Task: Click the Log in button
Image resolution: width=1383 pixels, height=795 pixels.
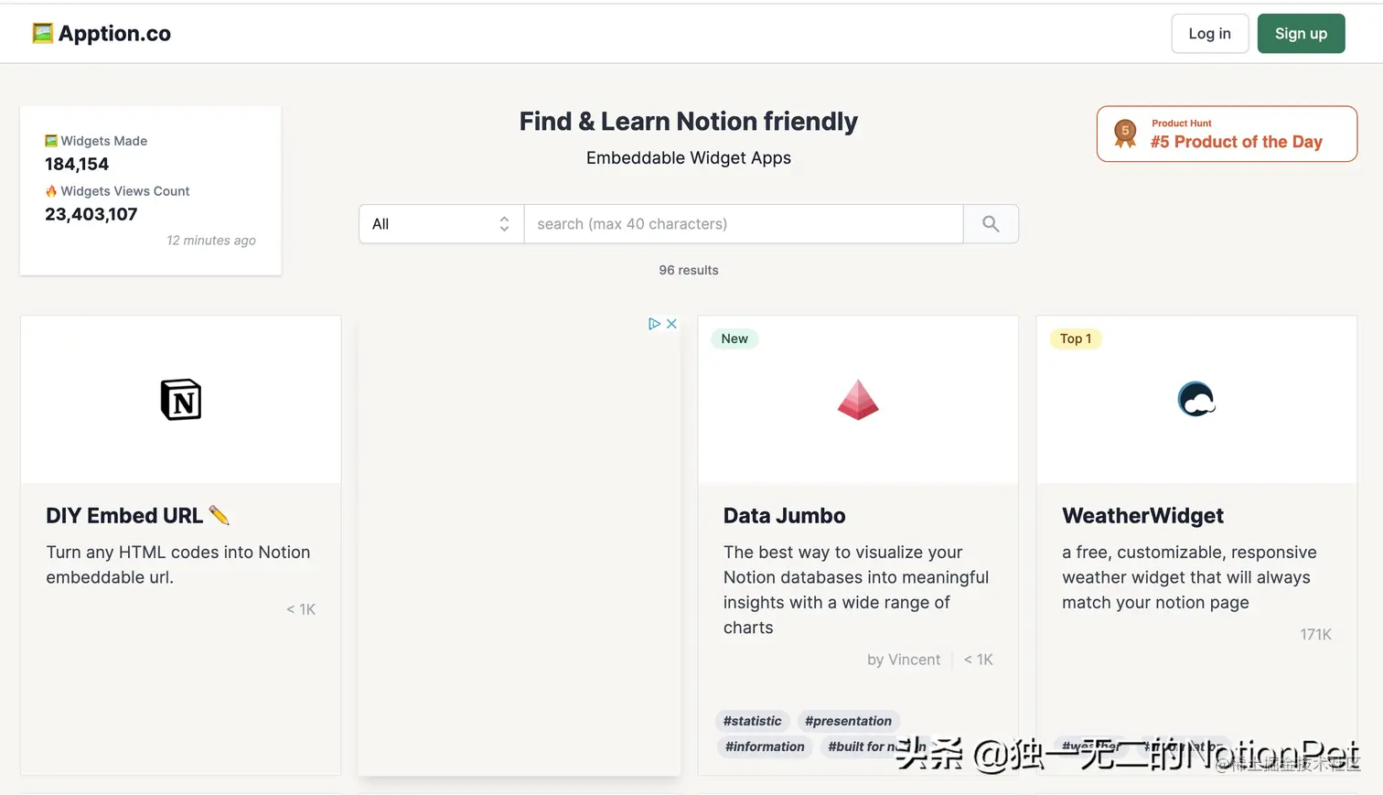Action: pyautogui.click(x=1209, y=33)
